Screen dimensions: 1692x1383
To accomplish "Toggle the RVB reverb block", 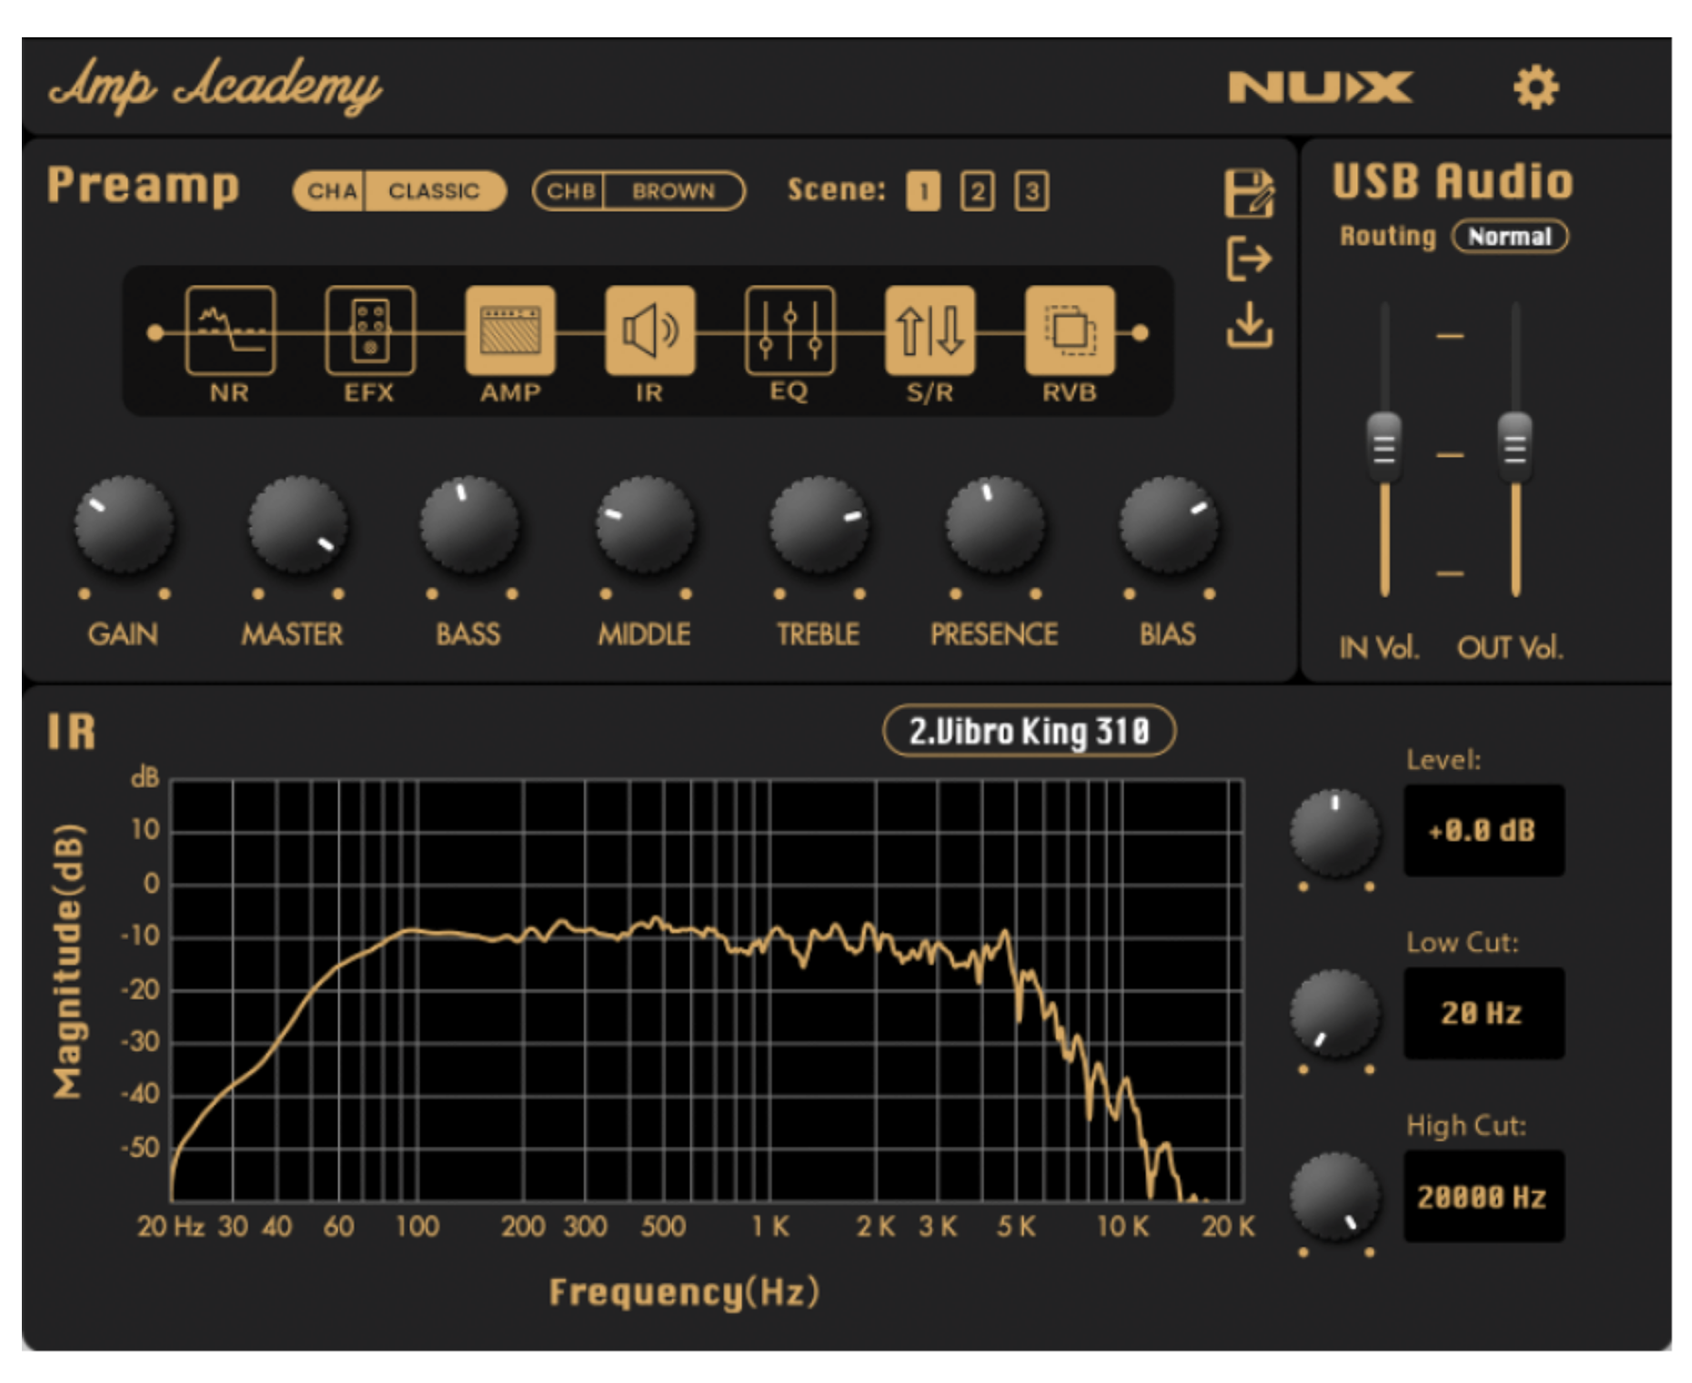I will tap(1069, 331).
